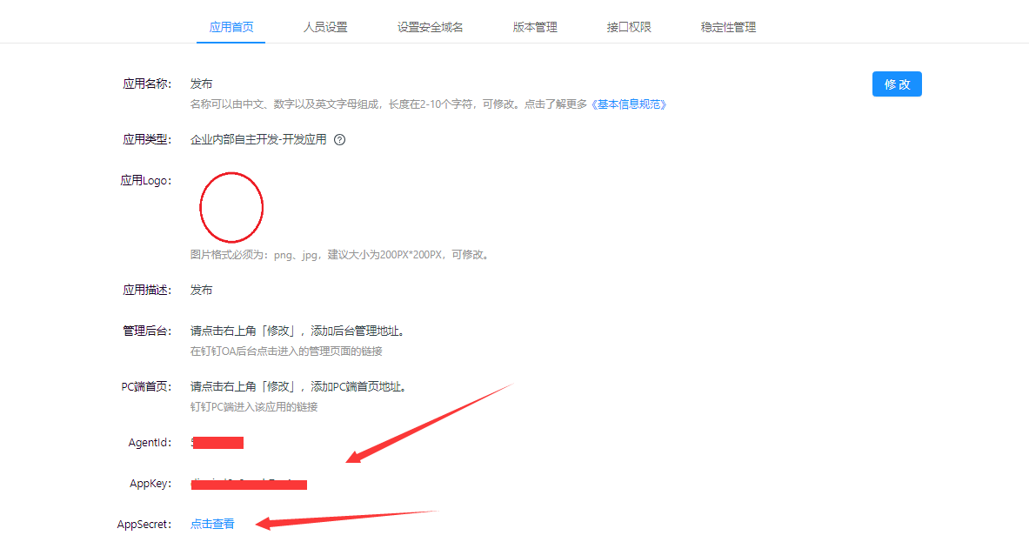This screenshot has width=1029, height=542.
Task: Click the application Logo circle image
Action: 231,206
